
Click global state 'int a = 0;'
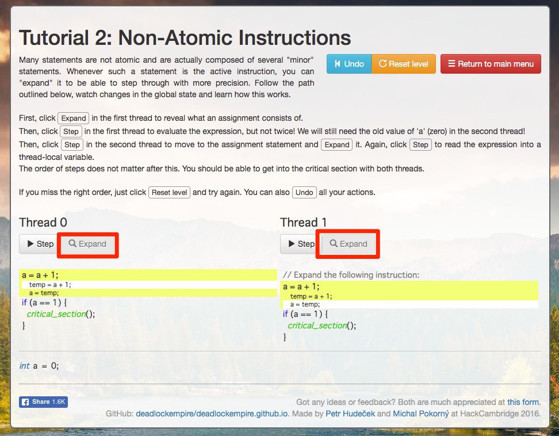point(39,366)
